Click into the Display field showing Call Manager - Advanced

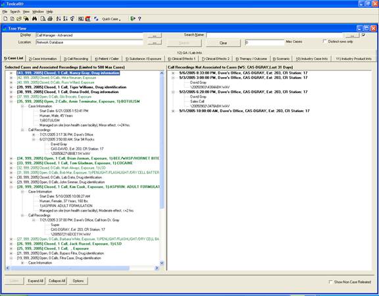click(x=89, y=36)
